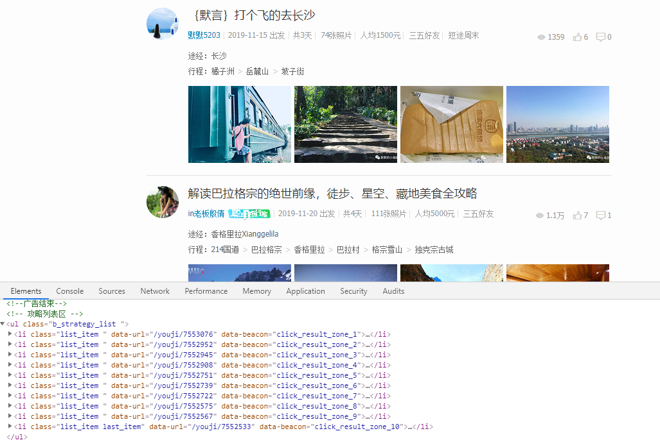Expand li node for /youji/7552908

point(10,365)
